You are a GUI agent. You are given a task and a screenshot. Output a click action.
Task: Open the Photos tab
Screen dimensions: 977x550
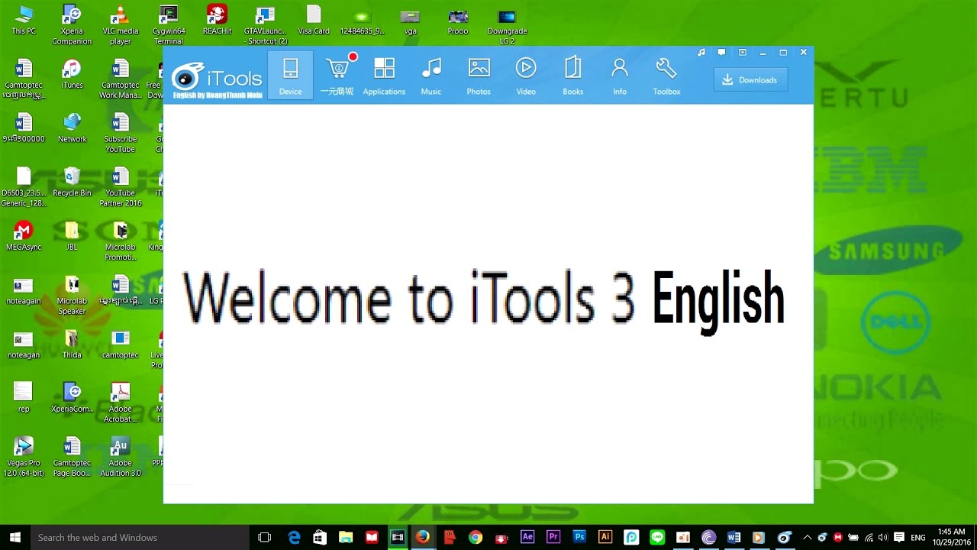click(479, 75)
